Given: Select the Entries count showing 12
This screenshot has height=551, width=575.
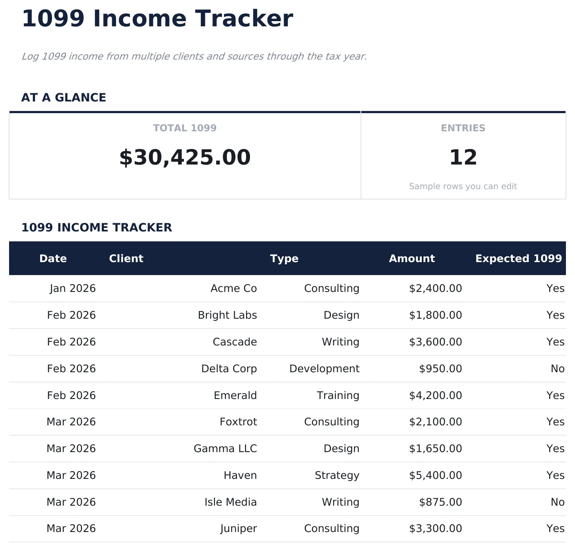Looking at the screenshot, I should point(463,157).
